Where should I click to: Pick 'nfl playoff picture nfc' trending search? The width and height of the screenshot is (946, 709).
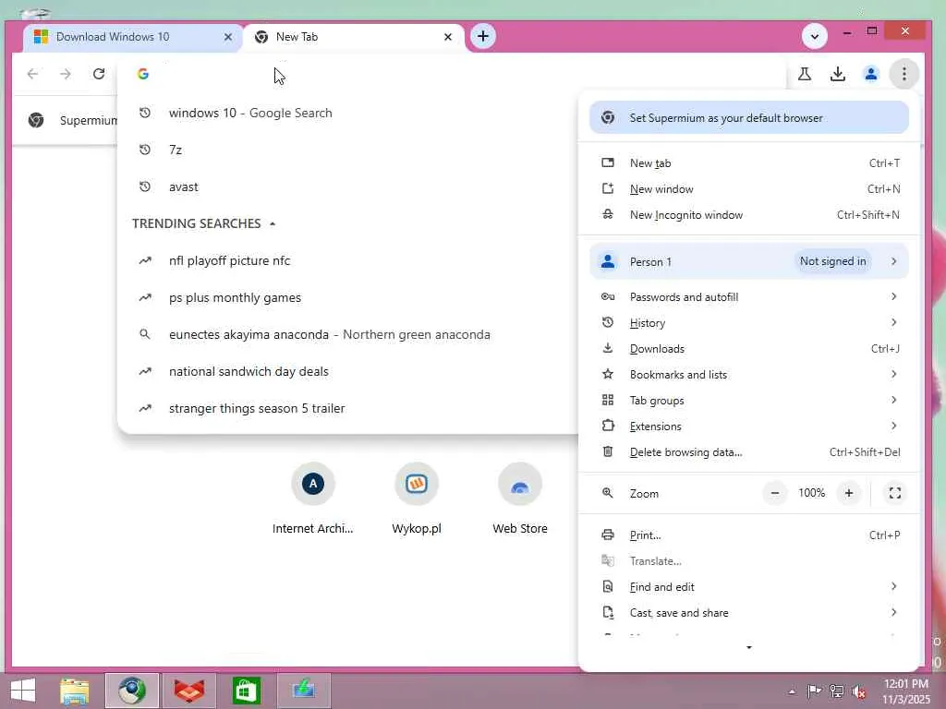tap(347, 260)
